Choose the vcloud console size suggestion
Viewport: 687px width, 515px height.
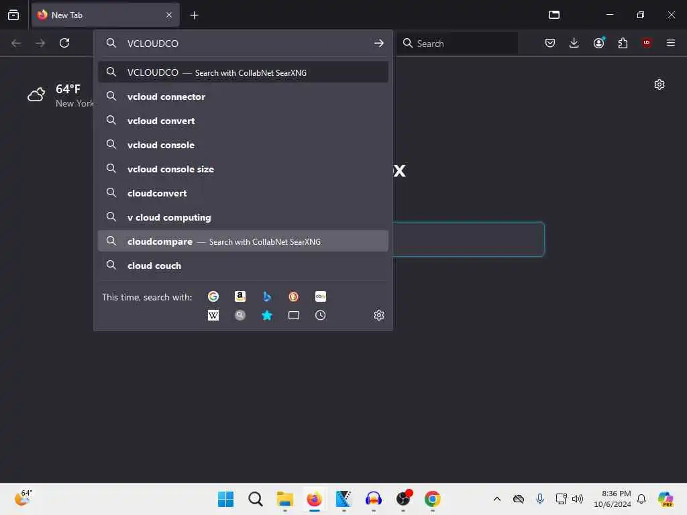pos(243,168)
